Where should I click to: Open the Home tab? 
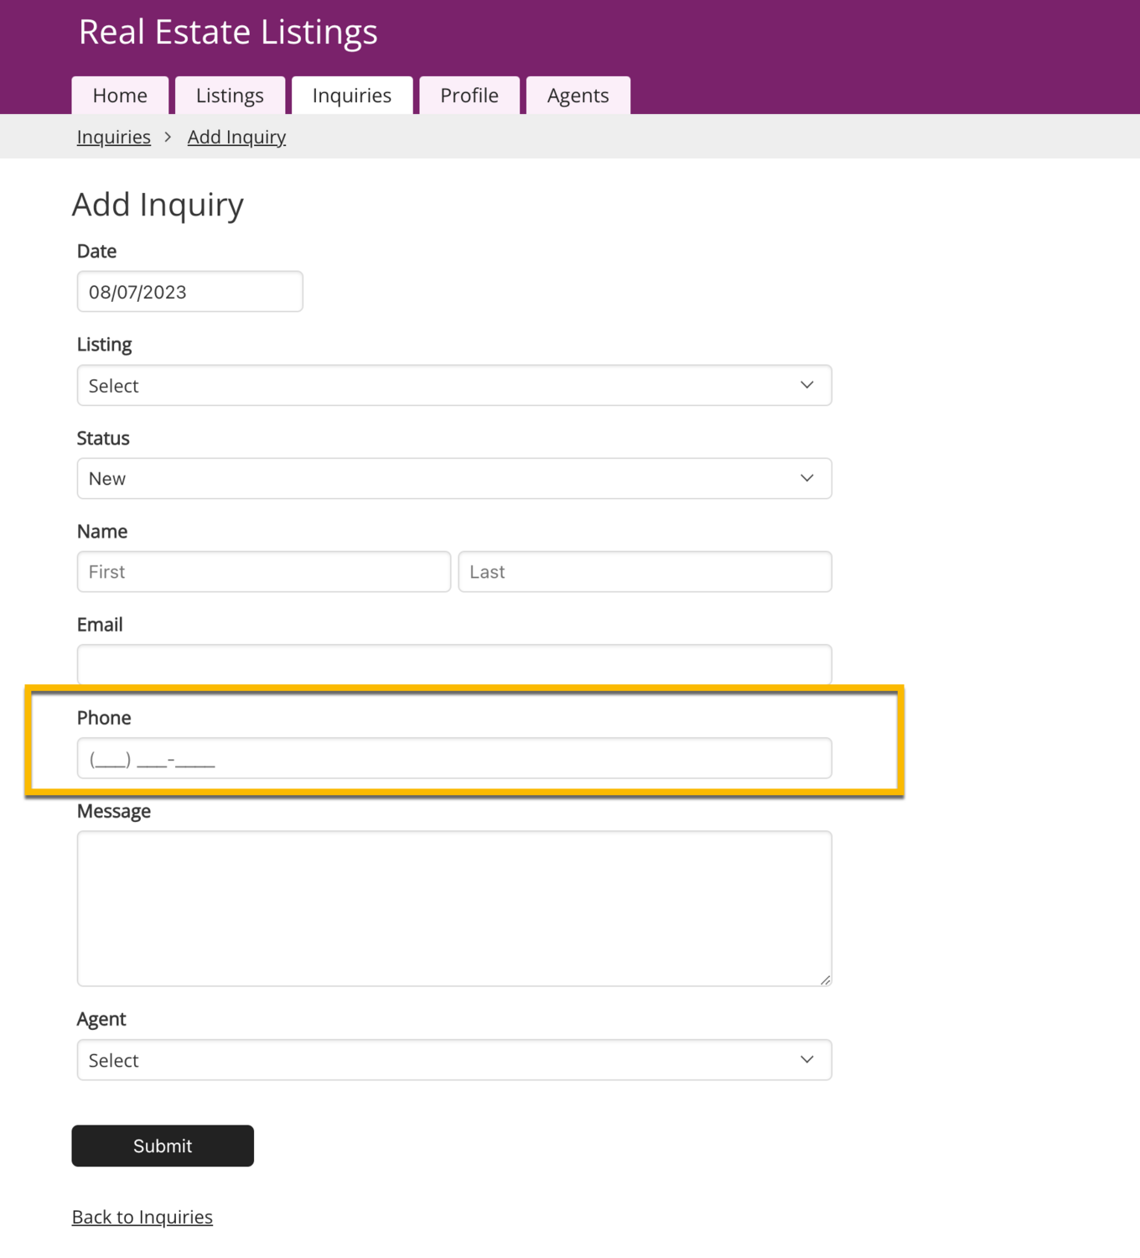(120, 96)
